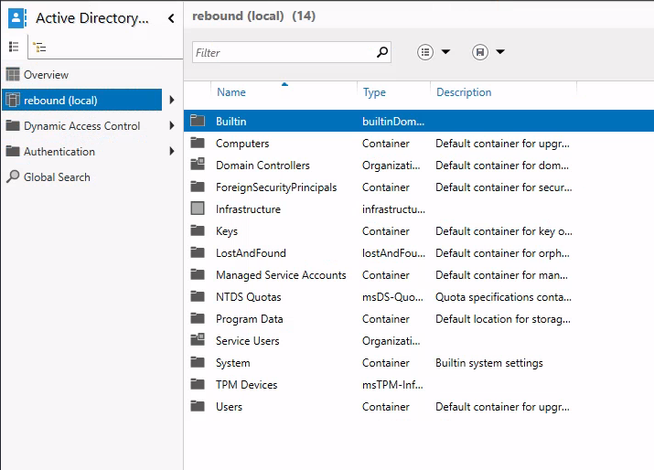
Task: Select the LostAndFound row
Action: tap(419, 252)
